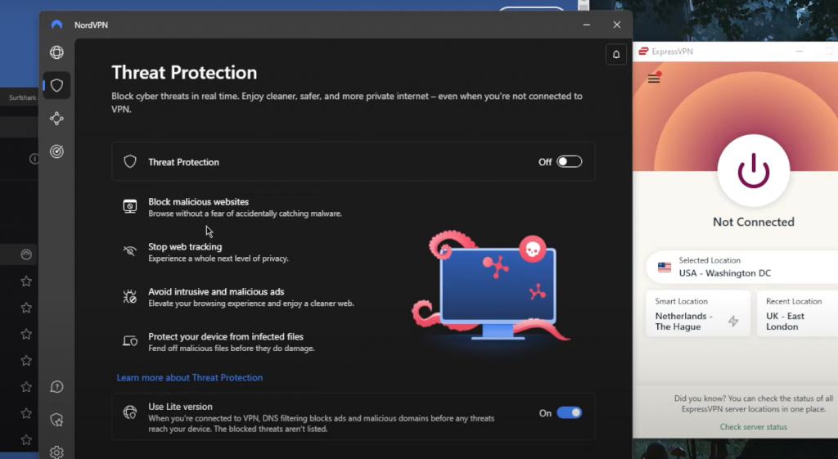Open the help chat bubble sidebar icon

click(56, 387)
